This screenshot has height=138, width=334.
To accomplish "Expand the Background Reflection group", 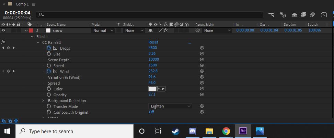I will [43, 101].
